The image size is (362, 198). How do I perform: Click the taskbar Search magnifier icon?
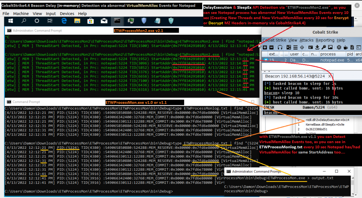point(24,21)
